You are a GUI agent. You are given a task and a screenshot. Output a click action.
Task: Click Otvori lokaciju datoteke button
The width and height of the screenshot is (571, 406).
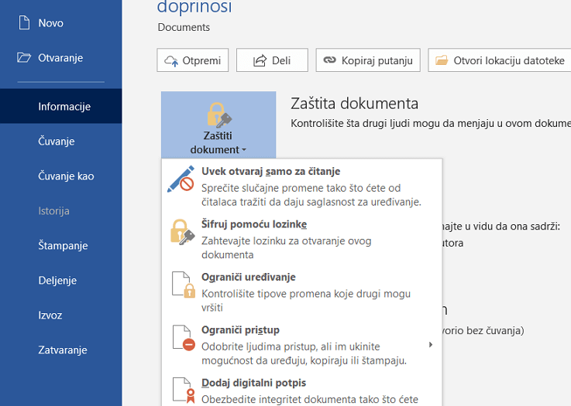click(500, 60)
